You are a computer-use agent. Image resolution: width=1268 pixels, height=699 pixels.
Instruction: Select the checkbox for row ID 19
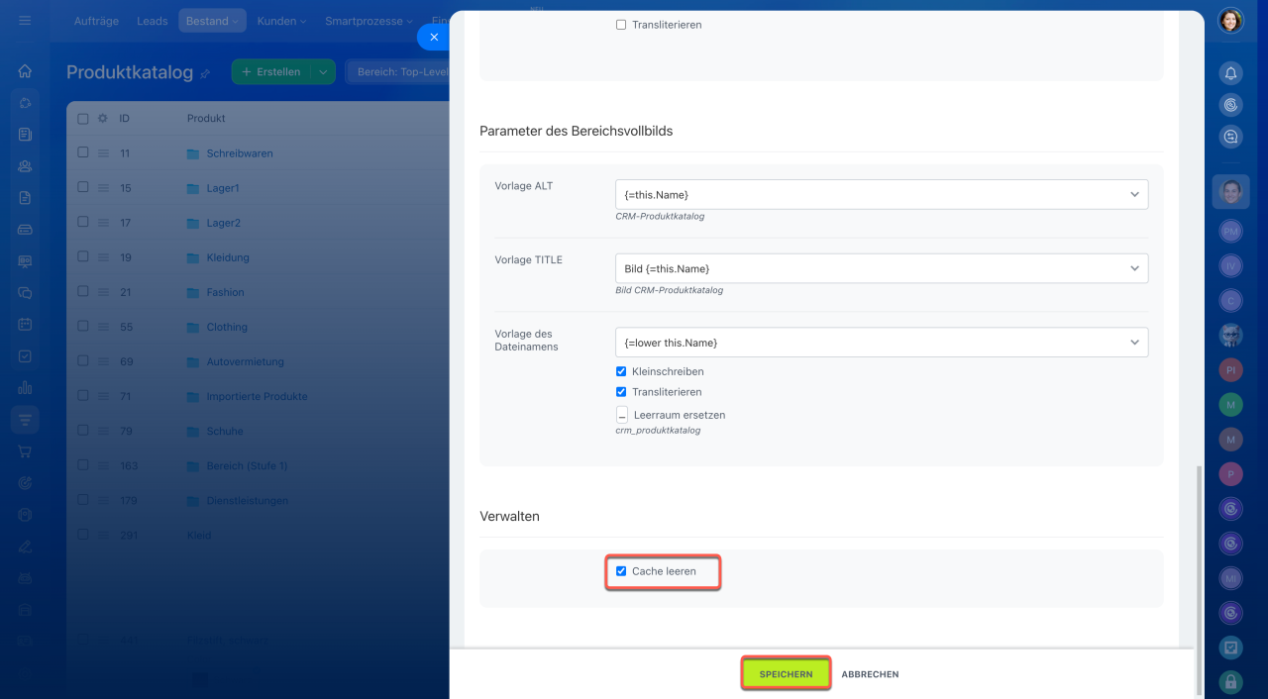(83, 257)
